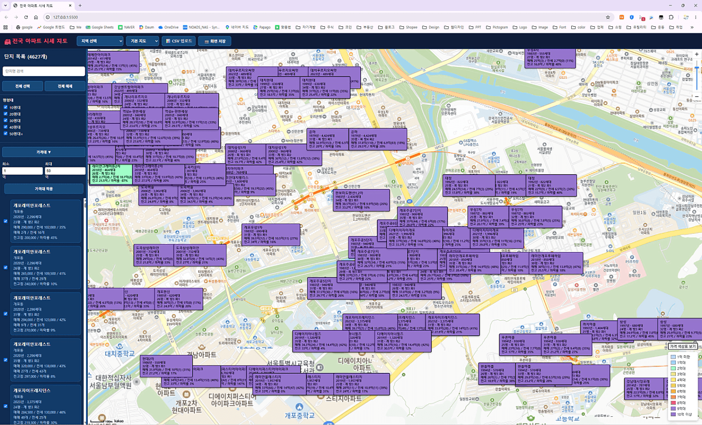Open the 지역 선택 region dropdown
The width and height of the screenshot is (702, 425).
coord(100,41)
